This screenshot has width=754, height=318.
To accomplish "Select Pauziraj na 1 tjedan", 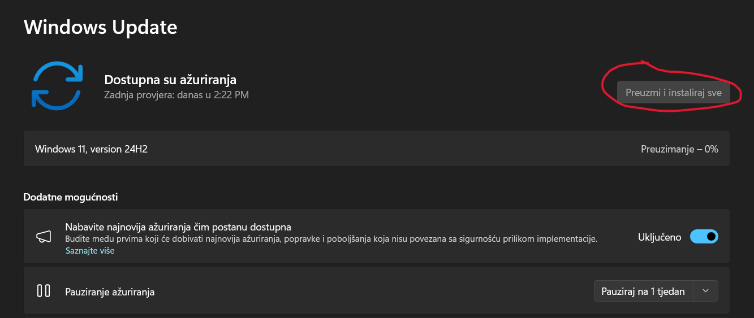I will click(643, 291).
